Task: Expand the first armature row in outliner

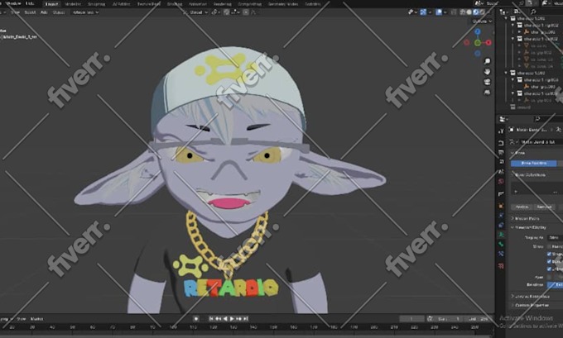Action: (x=519, y=32)
